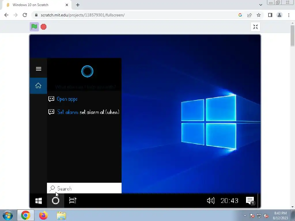295x221 pixels.
Task: Reload the Scratch page
Action: click(25, 15)
